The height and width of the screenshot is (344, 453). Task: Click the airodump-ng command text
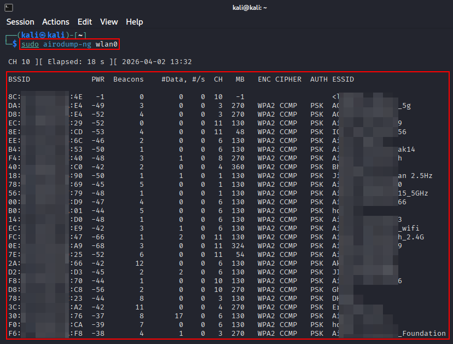tap(71, 44)
